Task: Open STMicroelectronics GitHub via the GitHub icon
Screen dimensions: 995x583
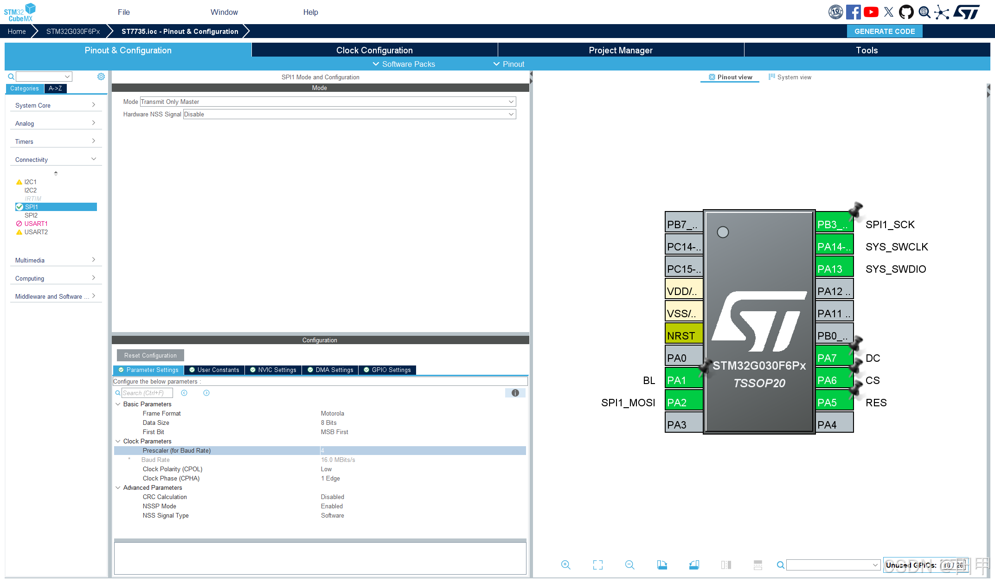Action: click(x=906, y=12)
